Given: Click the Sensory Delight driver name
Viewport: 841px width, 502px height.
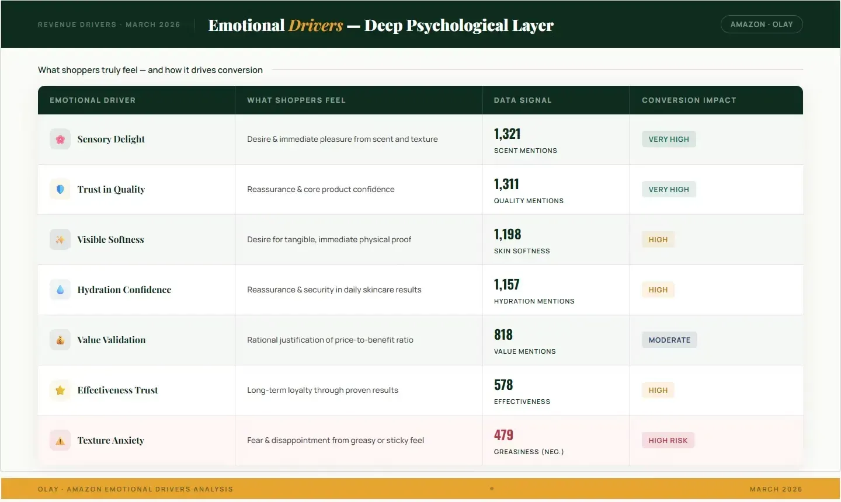Looking at the screenshot, I should 111,140.
